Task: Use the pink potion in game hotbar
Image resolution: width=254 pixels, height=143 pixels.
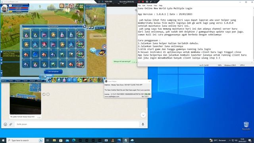Action: point(64,80)
